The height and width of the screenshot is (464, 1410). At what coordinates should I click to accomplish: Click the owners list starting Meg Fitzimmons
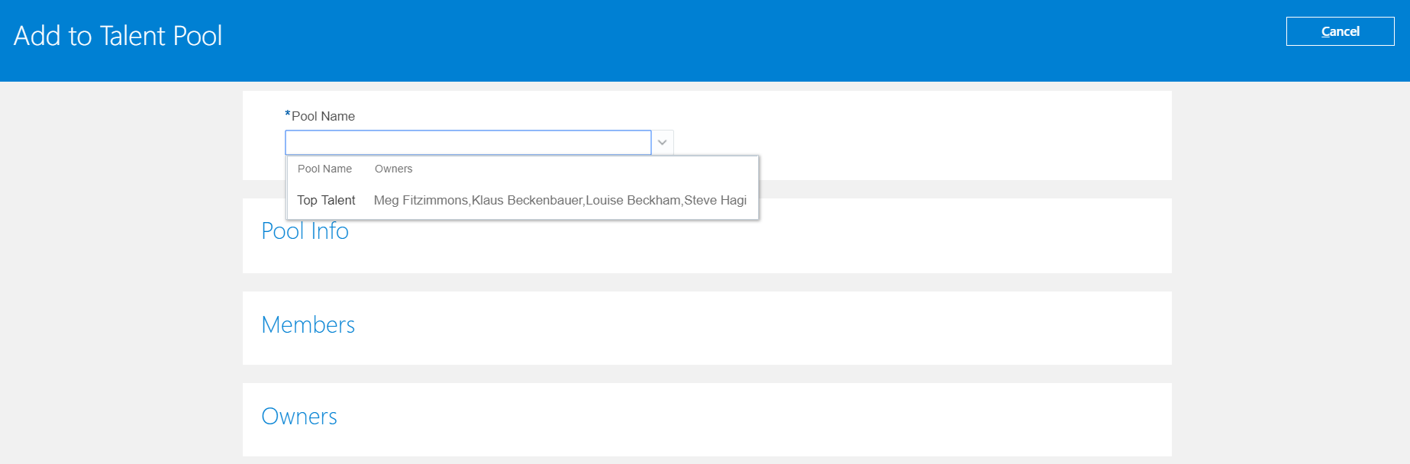click(x=560, y=200)
